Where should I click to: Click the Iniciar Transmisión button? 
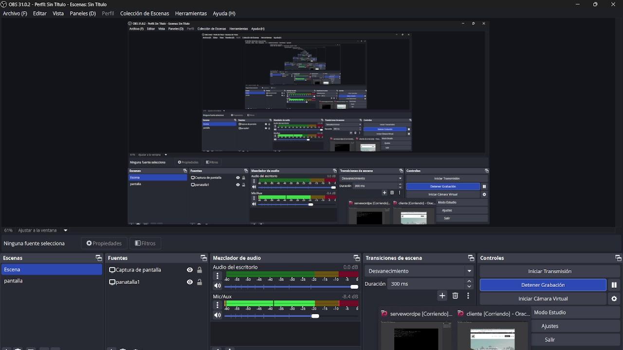550,271
